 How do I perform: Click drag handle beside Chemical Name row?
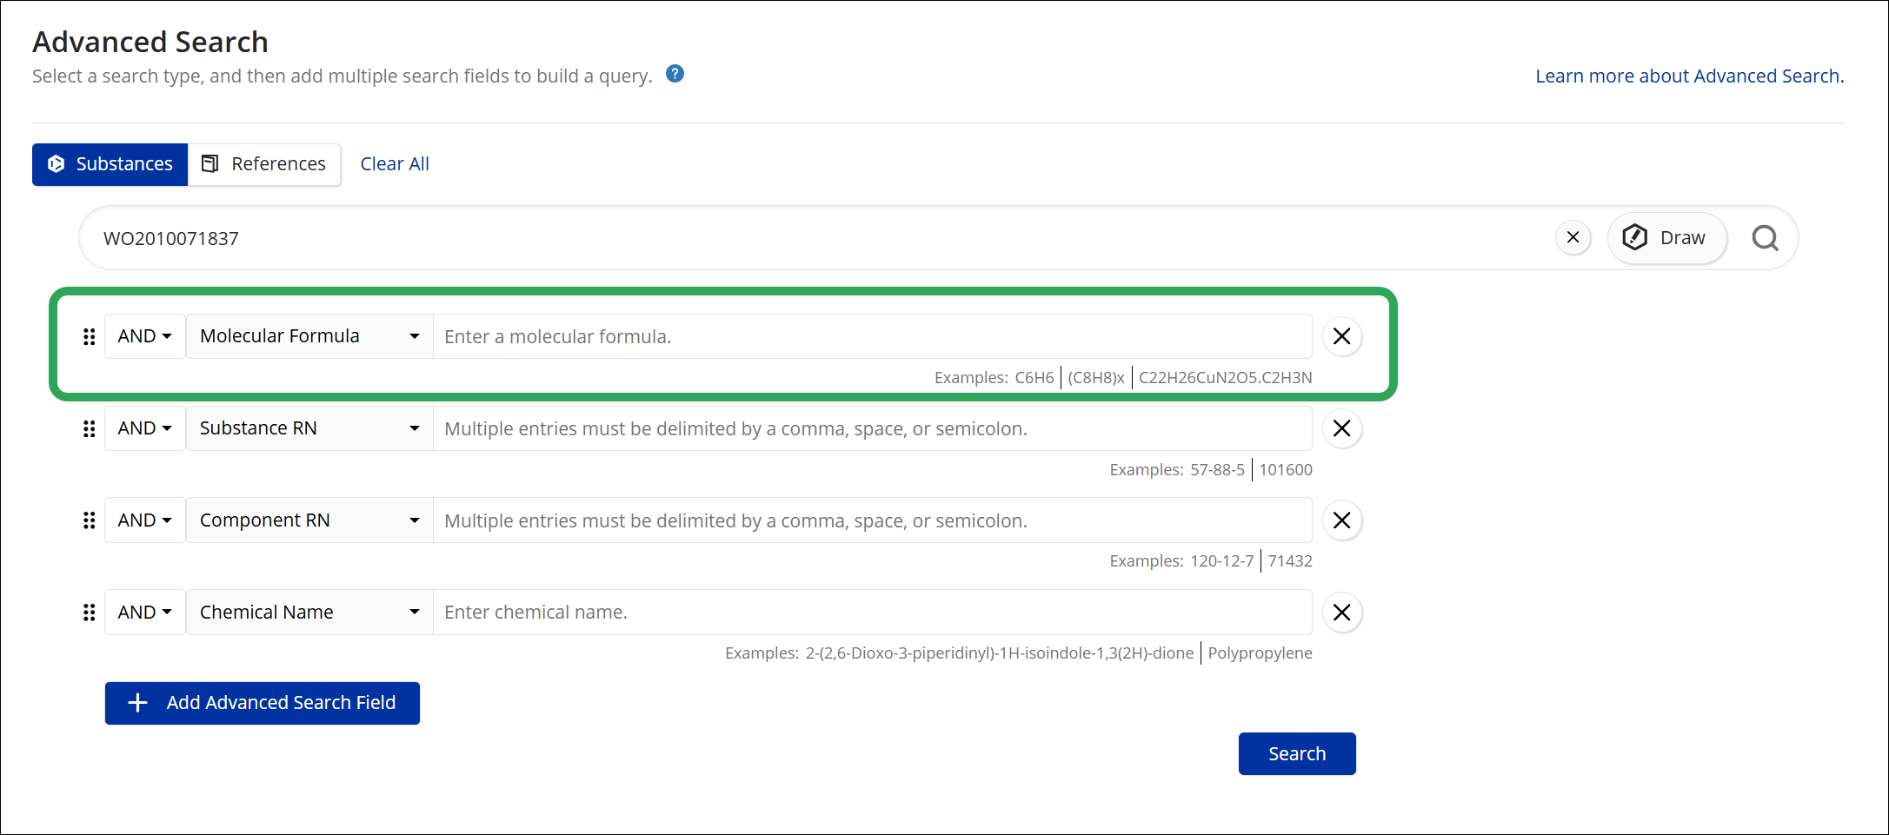(x=89, y=613)
